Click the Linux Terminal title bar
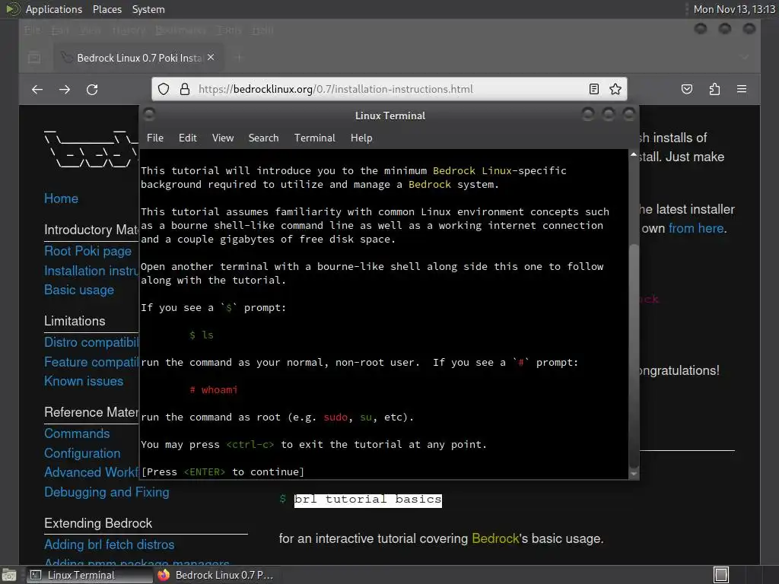779x584 pixels. click(x=390, y=116)
